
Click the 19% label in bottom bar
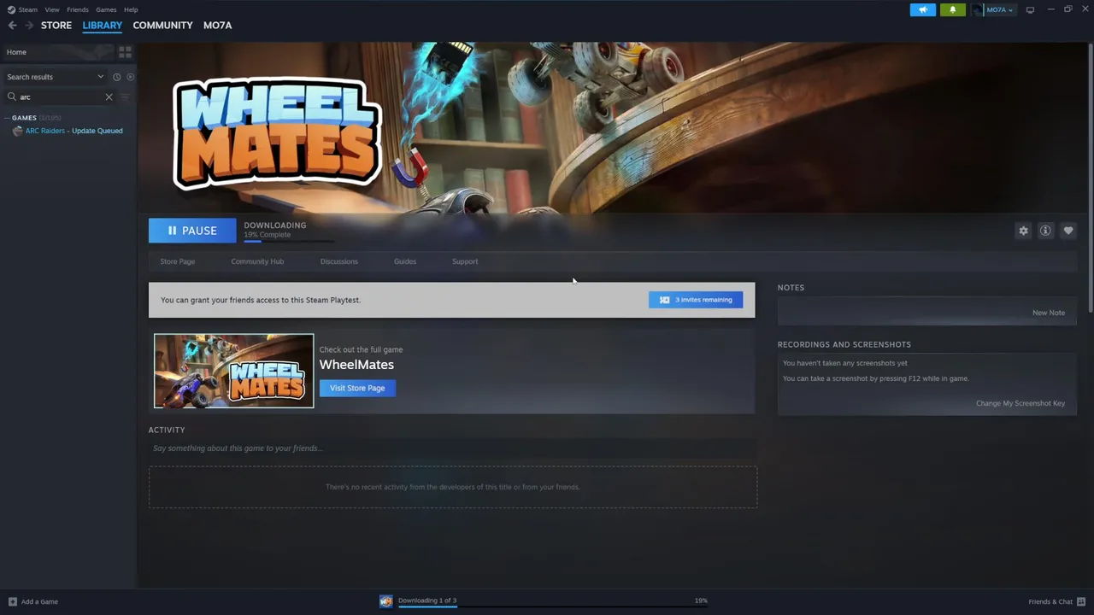(x=701, y=600)
